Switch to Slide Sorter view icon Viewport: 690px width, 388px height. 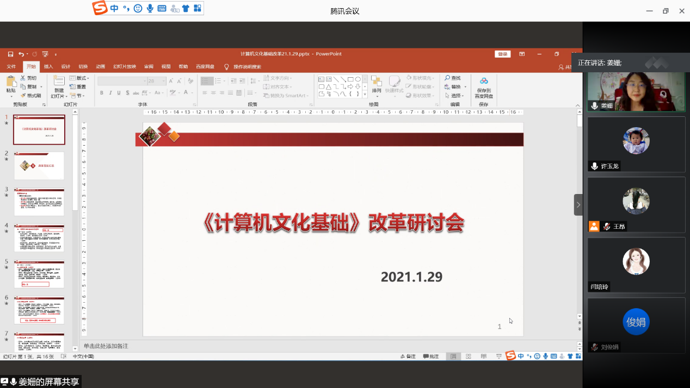(468, 356)
